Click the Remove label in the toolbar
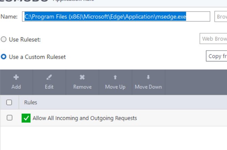Viewport: 227px width, 150px height. pos(82,87)
